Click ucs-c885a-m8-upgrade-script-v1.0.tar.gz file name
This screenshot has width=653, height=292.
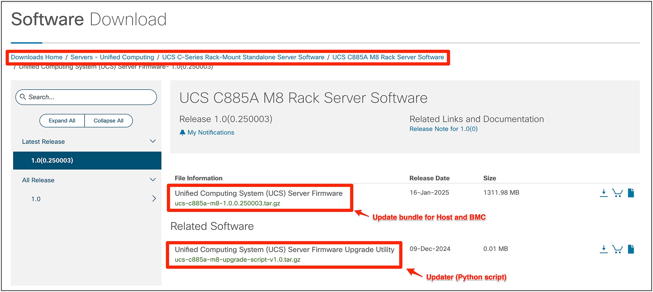pyautogui.click(x=238, y=260)
